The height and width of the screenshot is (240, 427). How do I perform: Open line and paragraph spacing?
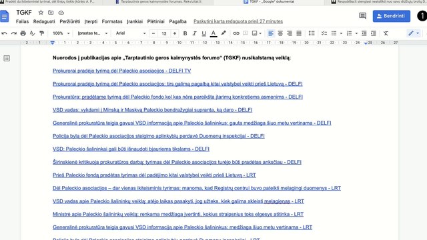(x=312, y=33)
